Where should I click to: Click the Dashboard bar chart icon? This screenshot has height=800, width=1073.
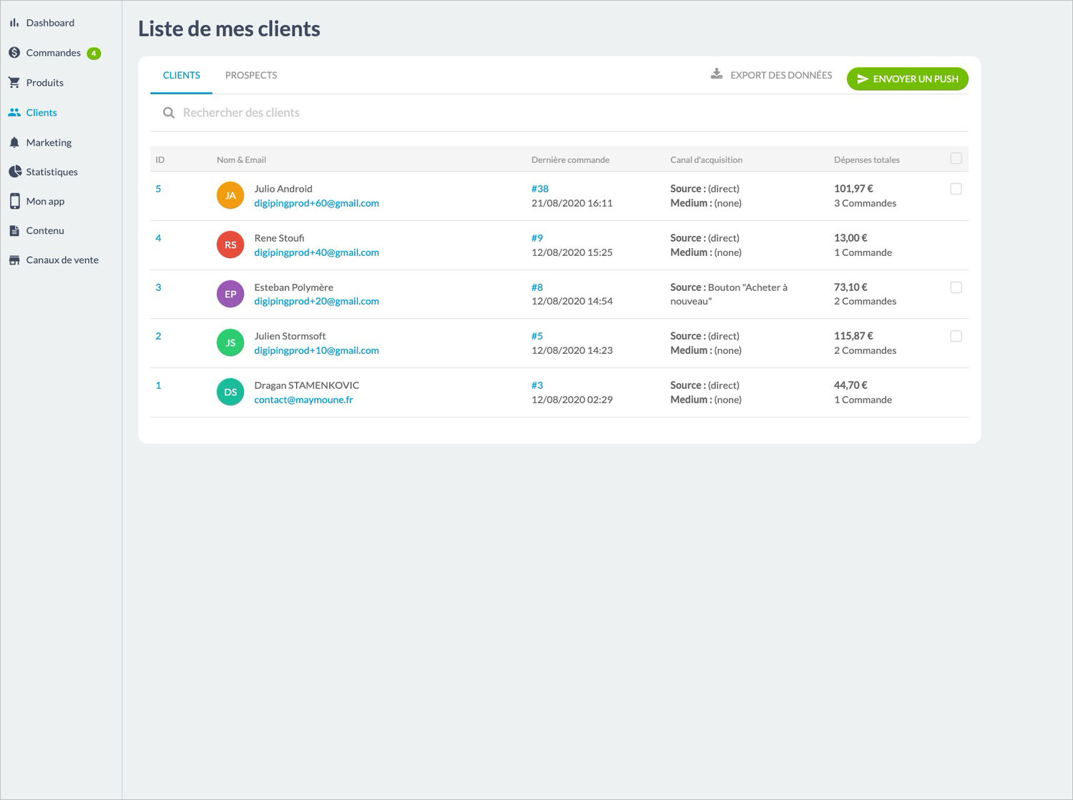pos(14,23)
